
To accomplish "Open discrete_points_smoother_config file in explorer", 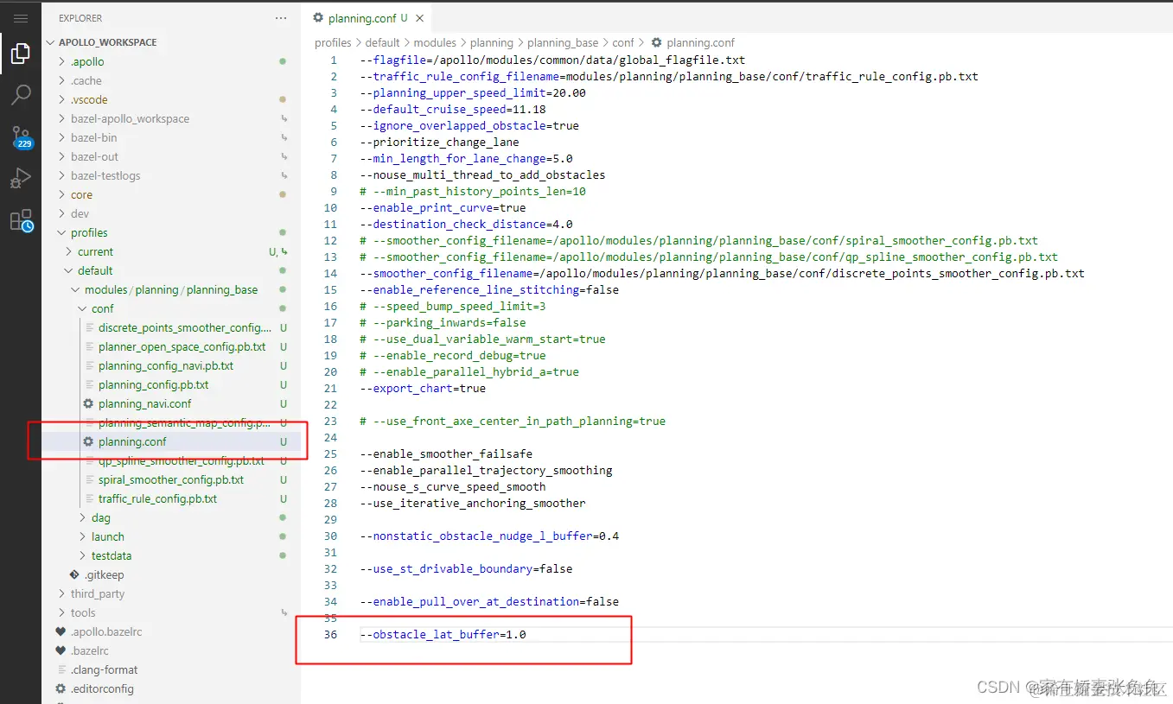I will pyautogui.click(x=185, y=327).
